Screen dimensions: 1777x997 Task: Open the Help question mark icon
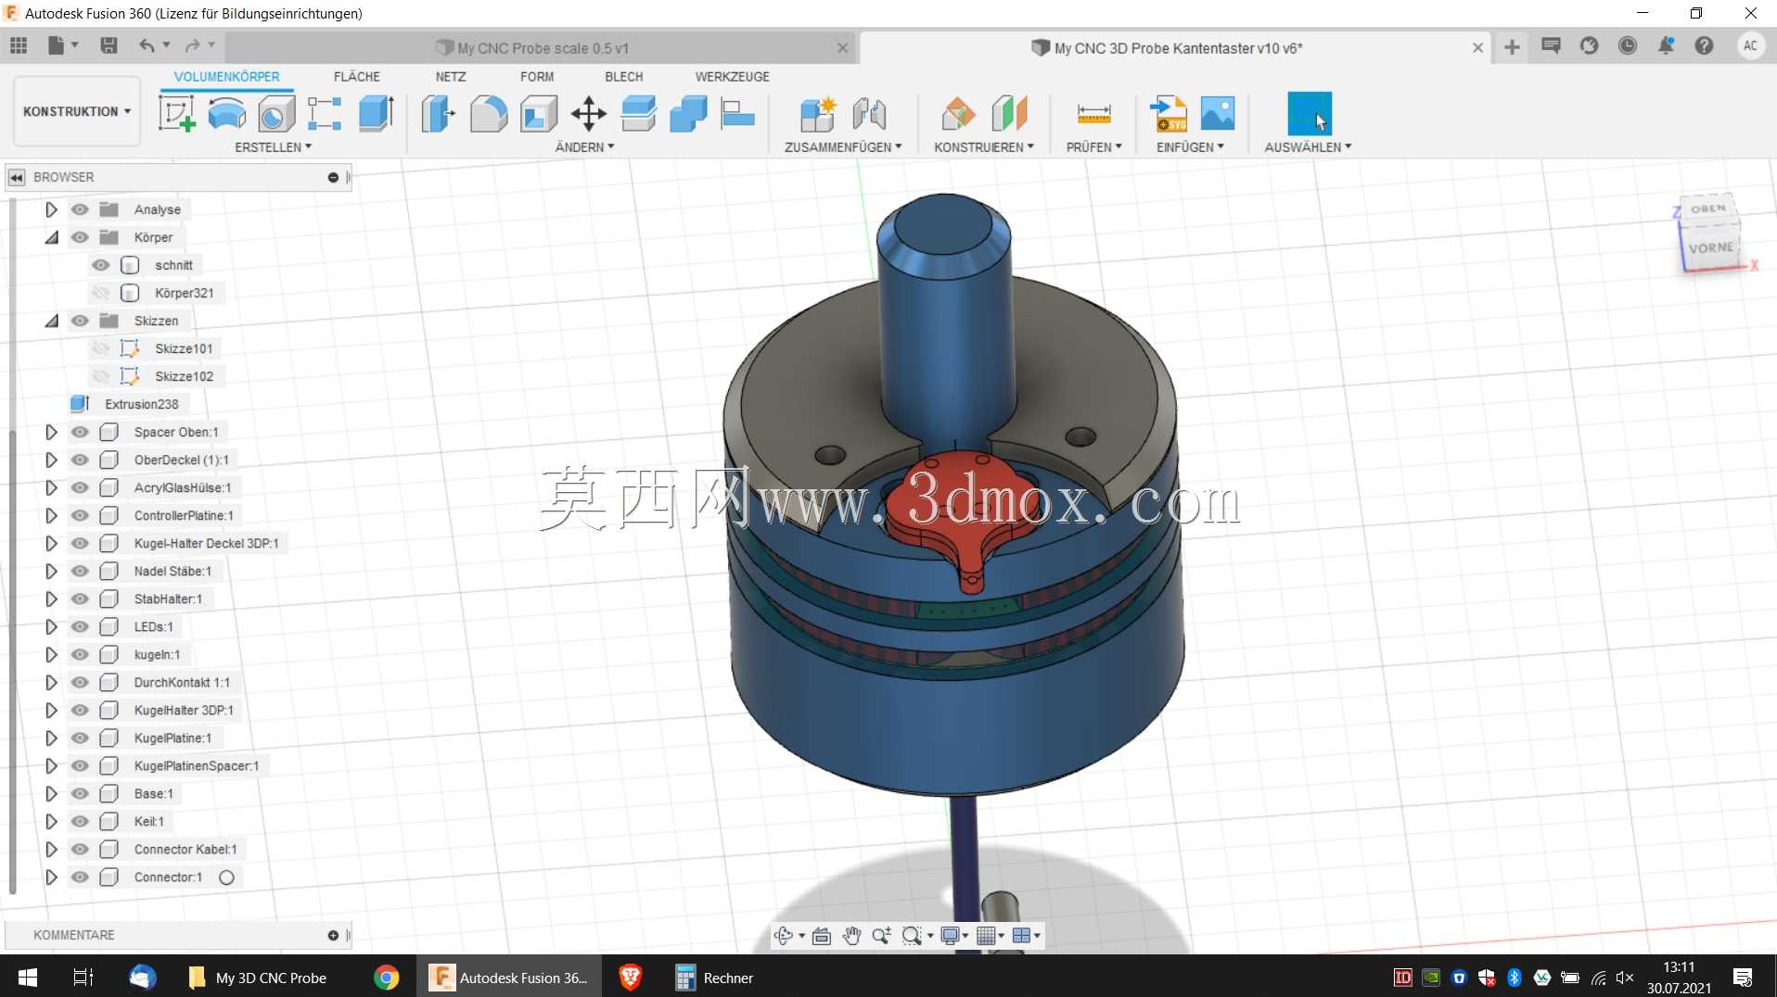coord(1704,45)
